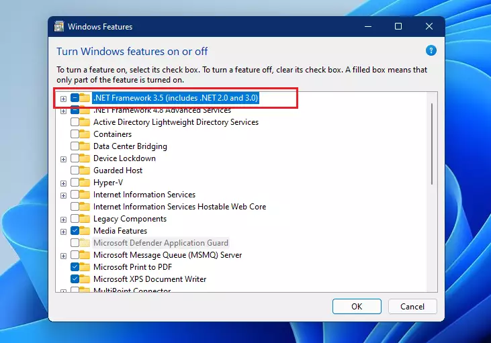Screen dimensions: 491x343
Task: Expand the Device Lockdown node
Action: (x=63, y=159)
